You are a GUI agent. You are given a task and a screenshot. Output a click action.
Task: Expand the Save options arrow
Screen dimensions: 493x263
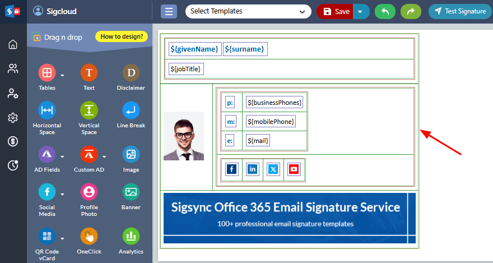pyautogui.click(x=361, y=12)
